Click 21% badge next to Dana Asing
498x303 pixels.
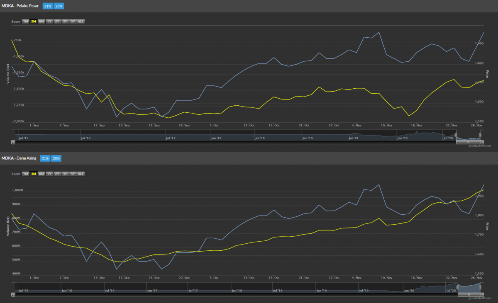[x=45, y=158]
